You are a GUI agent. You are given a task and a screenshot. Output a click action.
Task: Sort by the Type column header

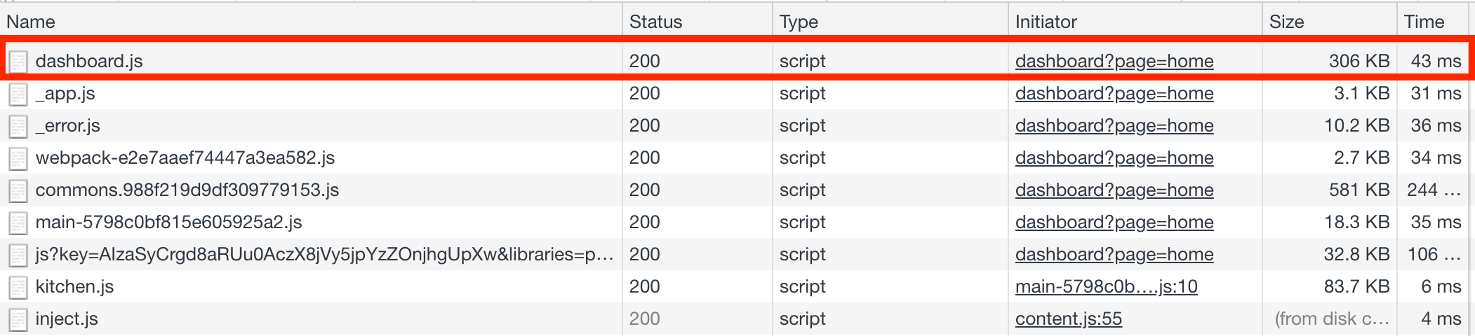890,22
